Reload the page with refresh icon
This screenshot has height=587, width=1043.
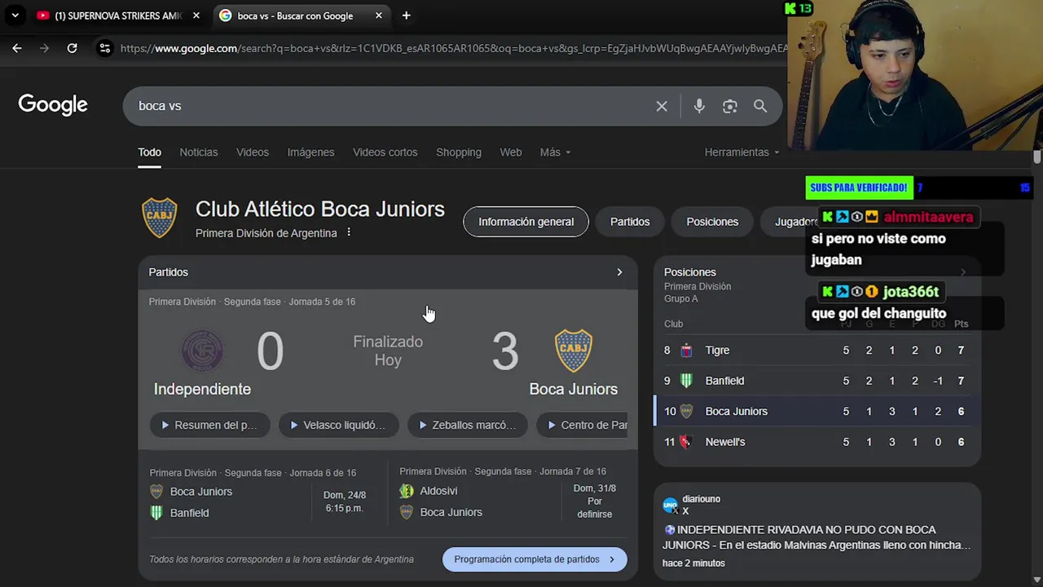coord(72,48)
